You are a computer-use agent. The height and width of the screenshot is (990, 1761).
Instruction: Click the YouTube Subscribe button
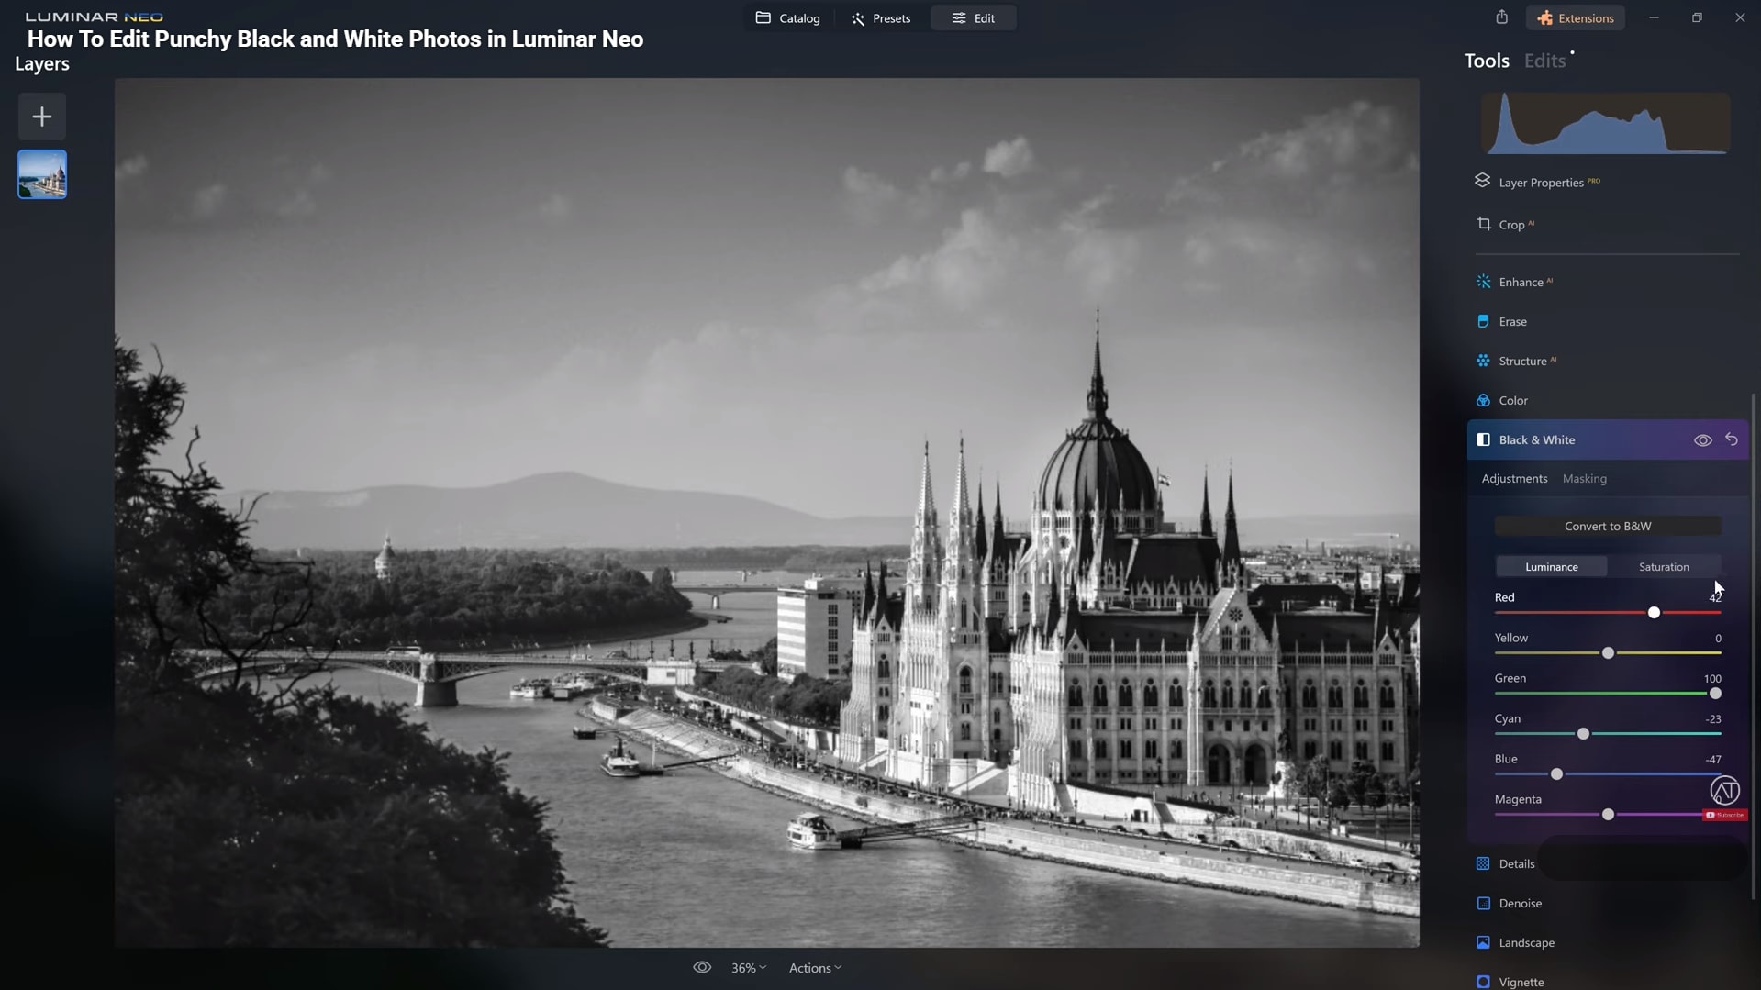[1724, 815]
